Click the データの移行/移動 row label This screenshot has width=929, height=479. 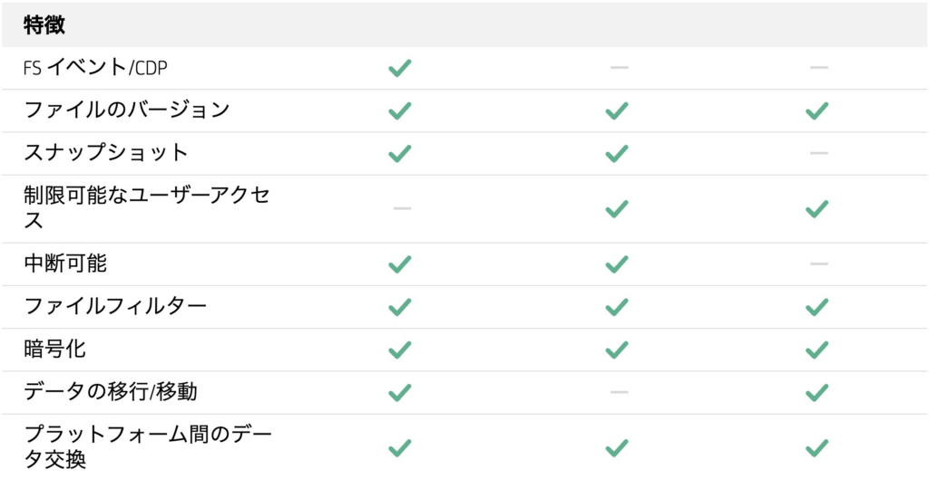tap(111, 391)
